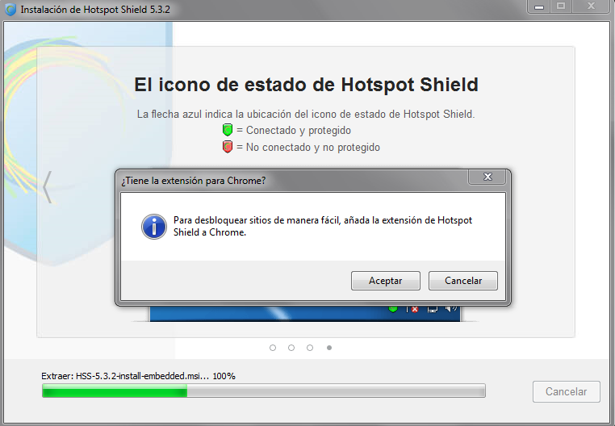Click the installer Cancelar button at bottom right
The height and width of the screenshot is (426, 615).
(566, 391)
